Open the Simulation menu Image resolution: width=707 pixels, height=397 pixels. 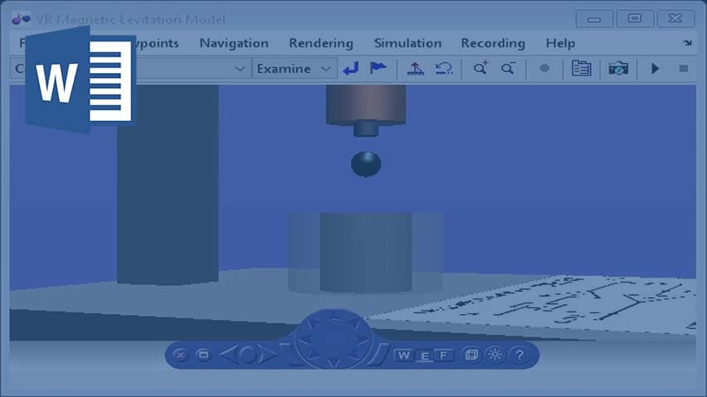coord(407,43)
